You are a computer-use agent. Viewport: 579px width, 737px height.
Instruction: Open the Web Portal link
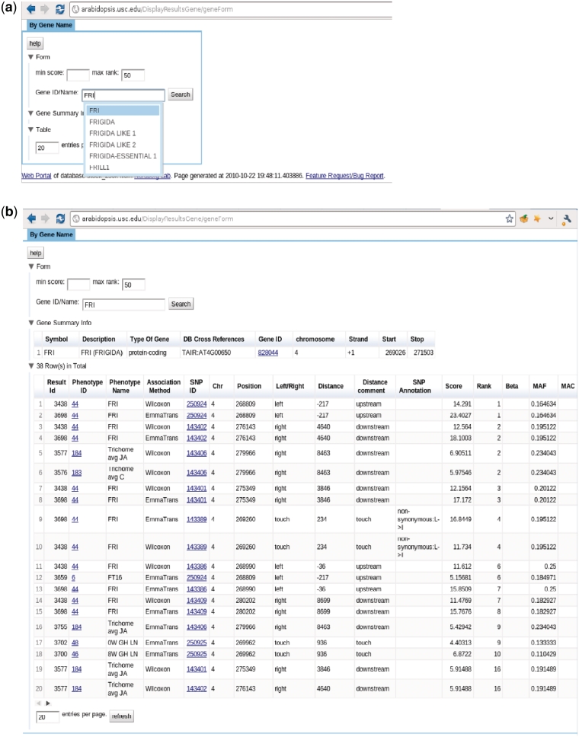(37, 176)
